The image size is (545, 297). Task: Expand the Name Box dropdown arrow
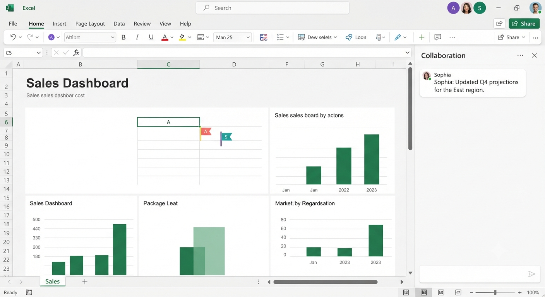click(39, 53)
